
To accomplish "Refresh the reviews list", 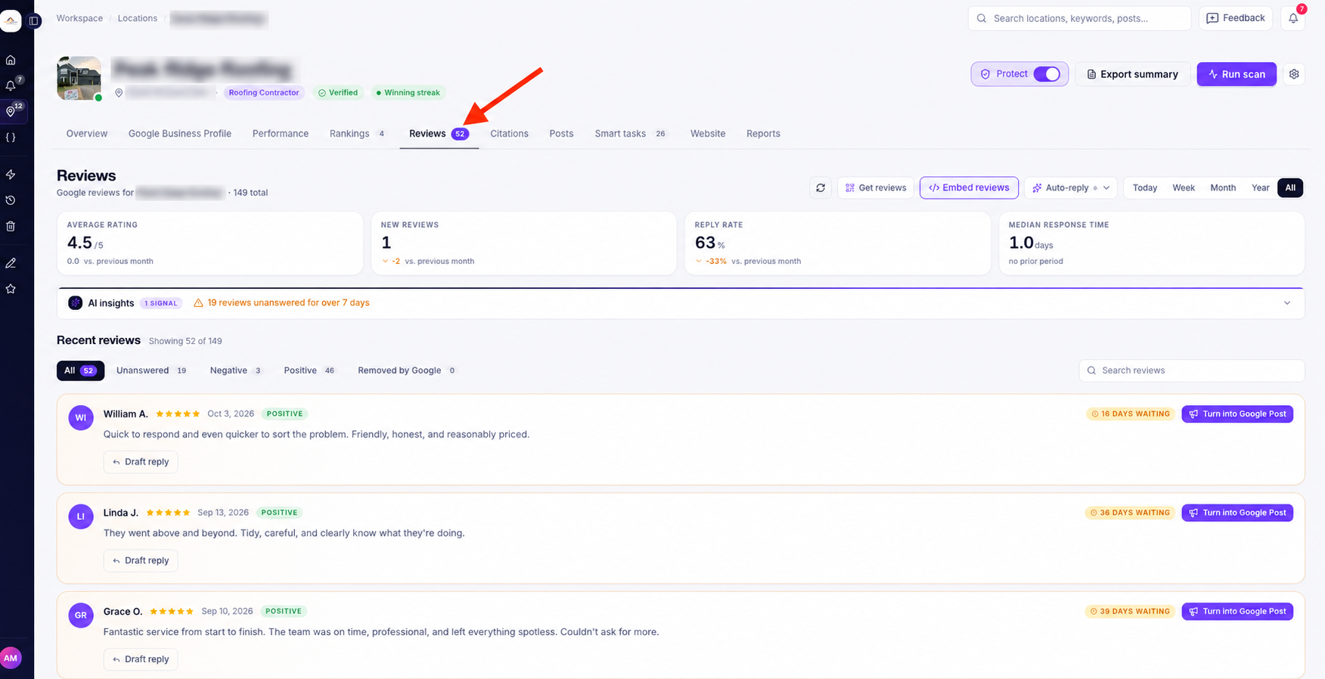I will coord(821,188).
